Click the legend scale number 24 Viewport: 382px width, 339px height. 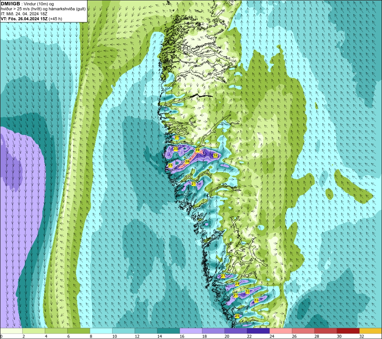tap(272, 336)
